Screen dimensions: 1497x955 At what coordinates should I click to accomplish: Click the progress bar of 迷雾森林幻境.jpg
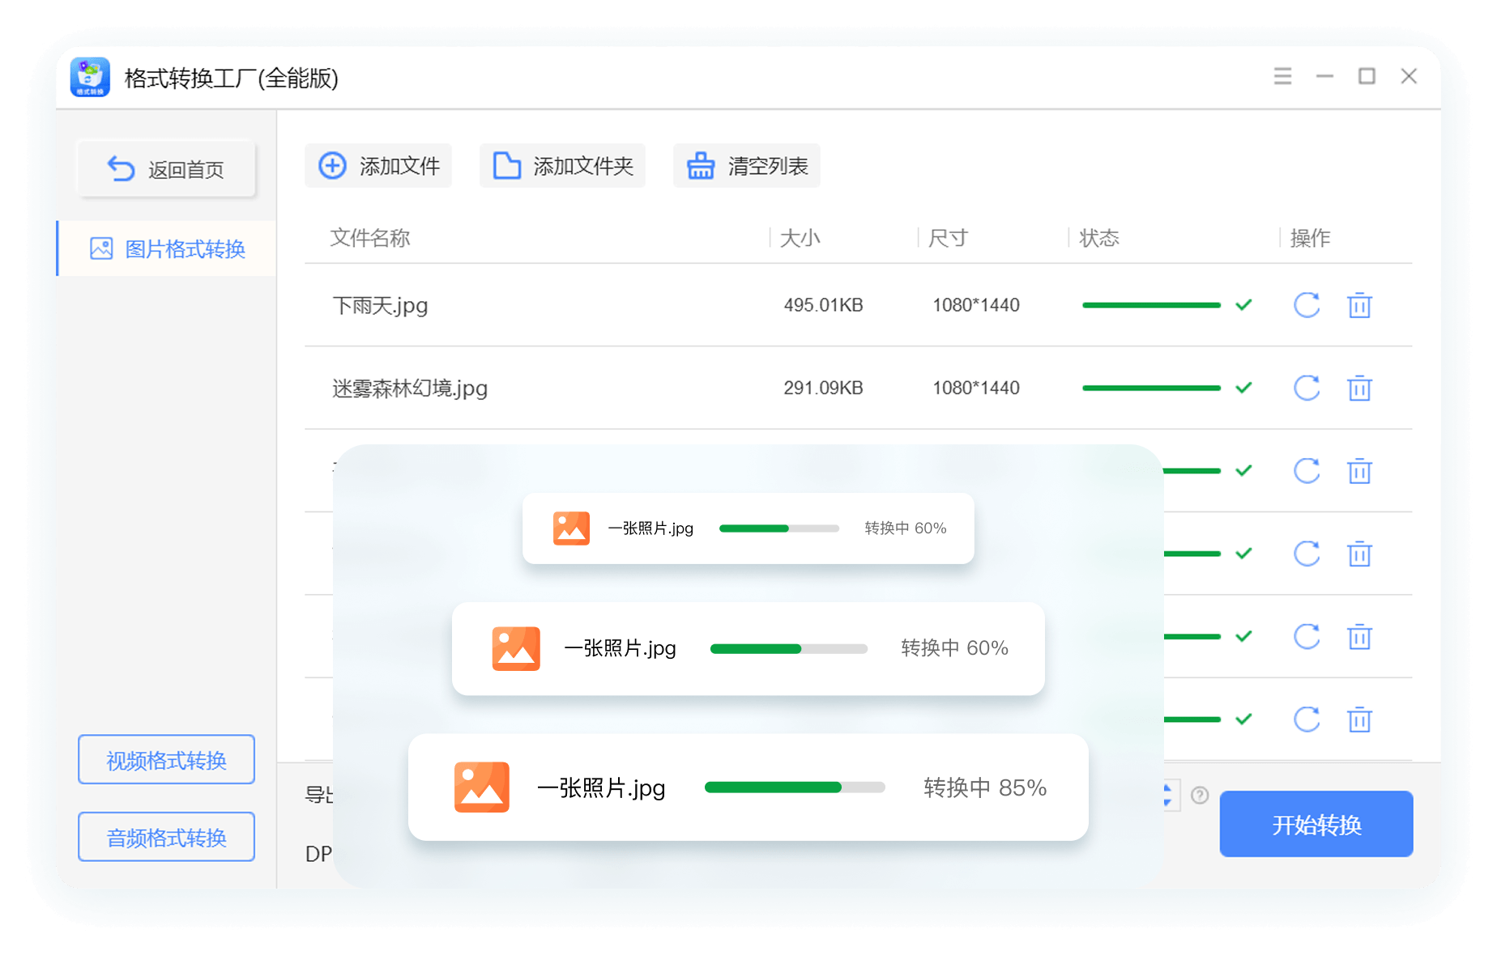1151,388
